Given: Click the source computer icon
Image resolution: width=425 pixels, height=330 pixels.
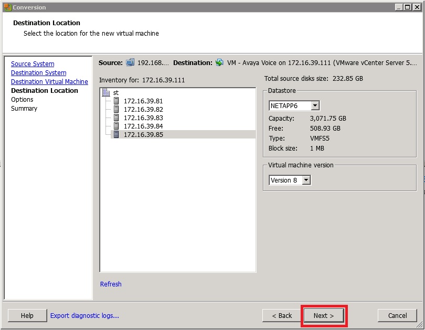Looking at the screenshot, I should [x=130, y=62].
